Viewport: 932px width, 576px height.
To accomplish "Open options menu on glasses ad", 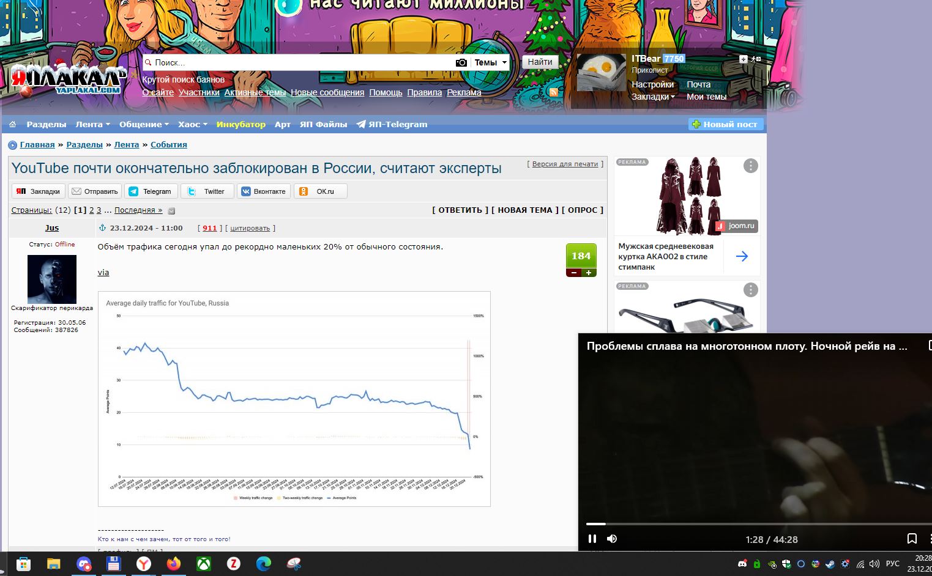I will coord(751,290).
